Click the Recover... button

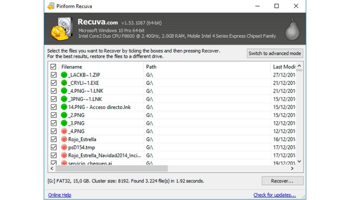coord(282,181)
